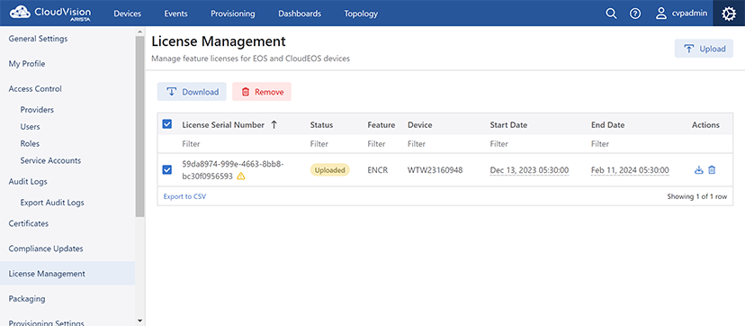Screen dimensions: 745x326
Task: Click the cvpadmin user profile icon
Action: click(661, 14)
